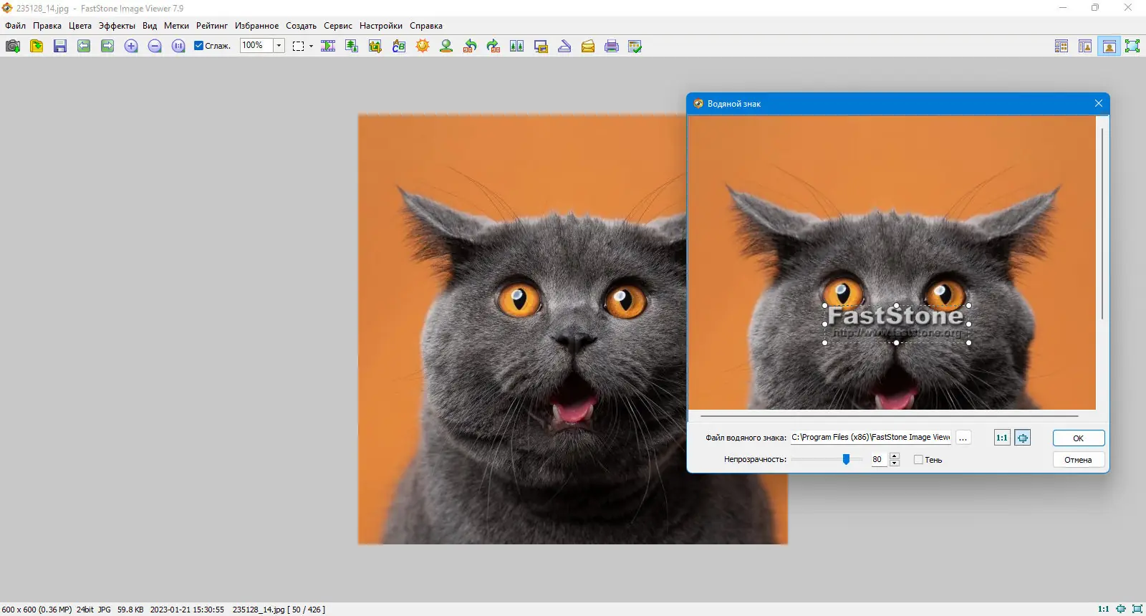Increase opacity with the spinner up arrow
The width and height of the screenshot is (1146, 616).
(x=894, y=456)
